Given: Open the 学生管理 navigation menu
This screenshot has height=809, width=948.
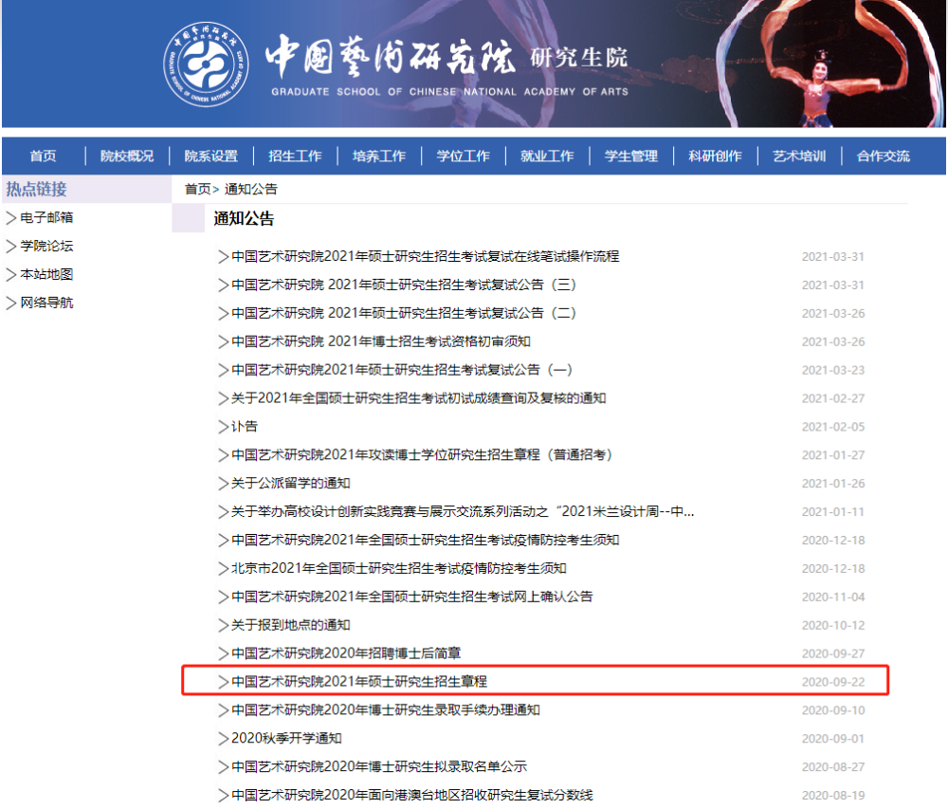Looking at the screenshot, I should coord(631,156).
